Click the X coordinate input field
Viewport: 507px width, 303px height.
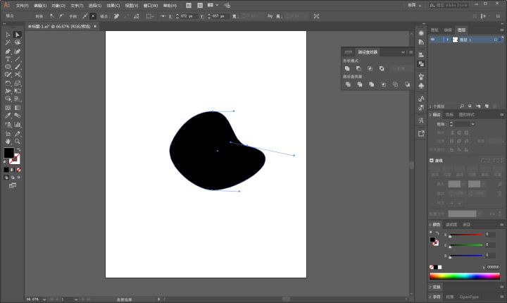point(186,16)
